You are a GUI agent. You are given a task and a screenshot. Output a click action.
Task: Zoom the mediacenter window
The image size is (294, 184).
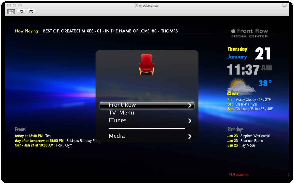(x=20, y=5)
